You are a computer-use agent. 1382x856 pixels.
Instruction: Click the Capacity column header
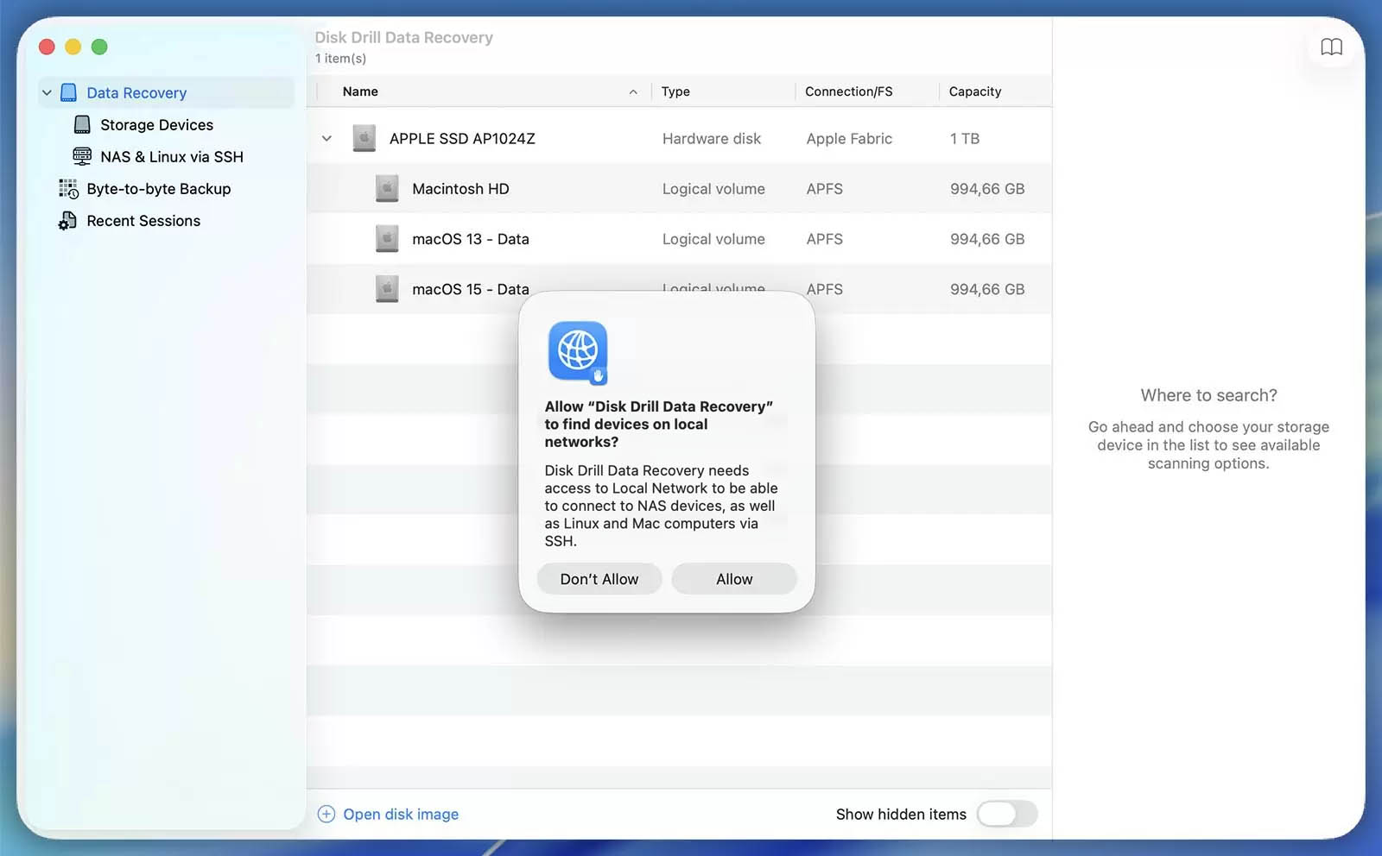click(x=975, y=91)
